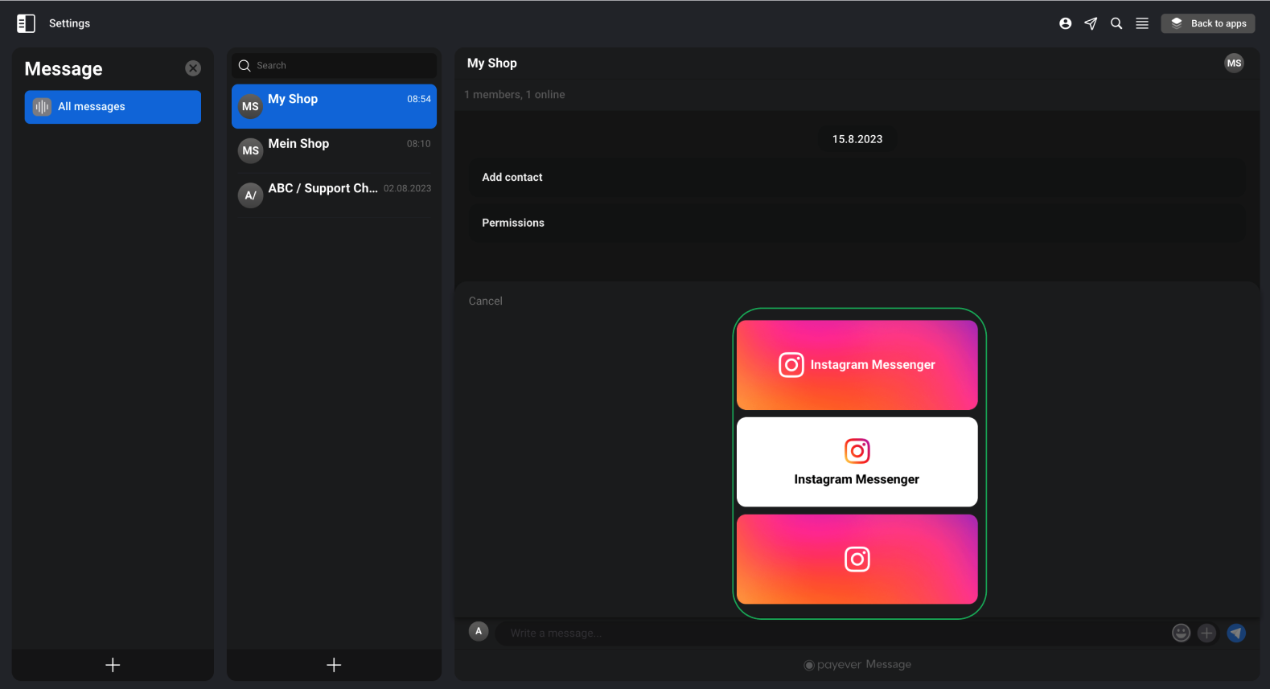The width and height of the screenshot is (1270, 689).
Task: Add a new chat with chat list plus
Action: (334, 665)
